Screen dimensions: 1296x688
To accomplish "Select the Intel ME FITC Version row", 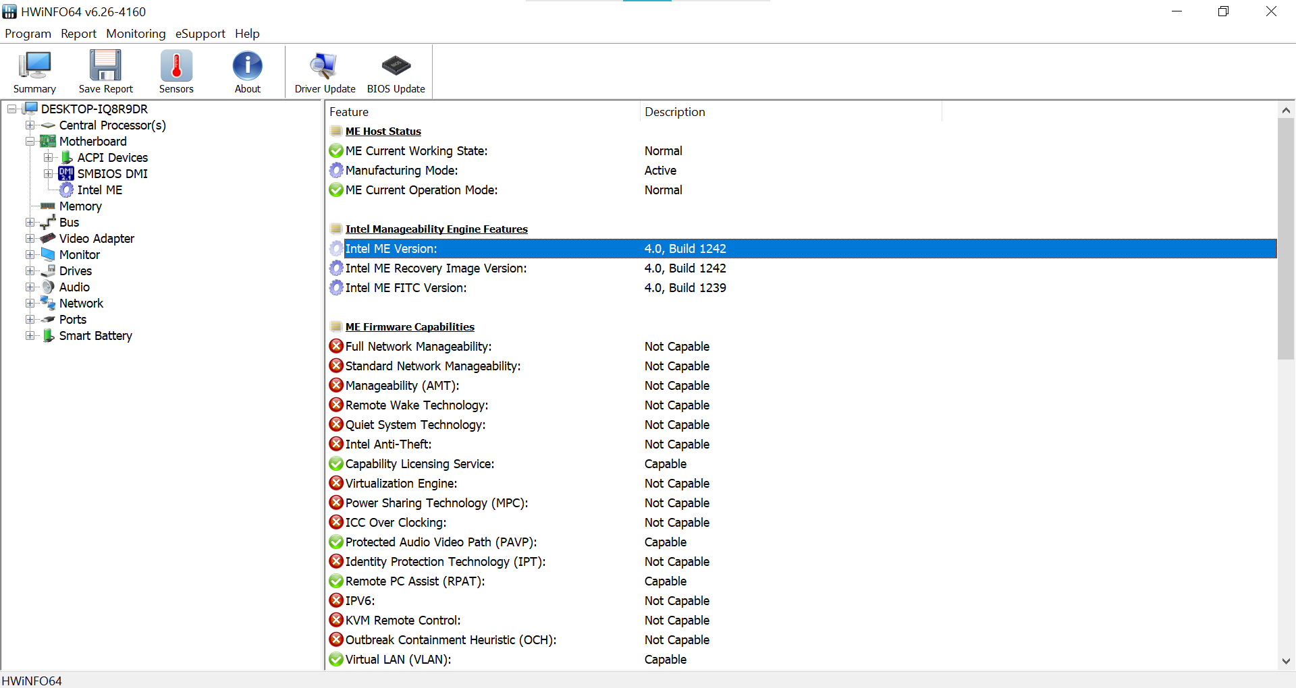I will click(802, 288).
